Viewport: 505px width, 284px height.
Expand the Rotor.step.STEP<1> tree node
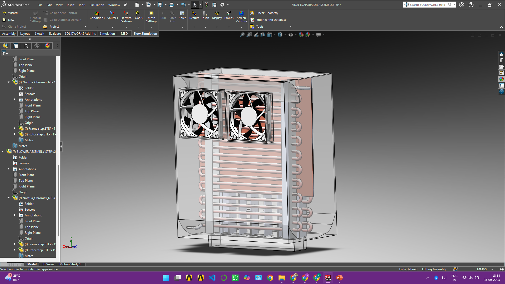point(15,134)
